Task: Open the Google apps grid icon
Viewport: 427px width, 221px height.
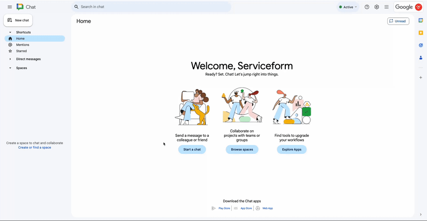Action: tap(386, 7)
